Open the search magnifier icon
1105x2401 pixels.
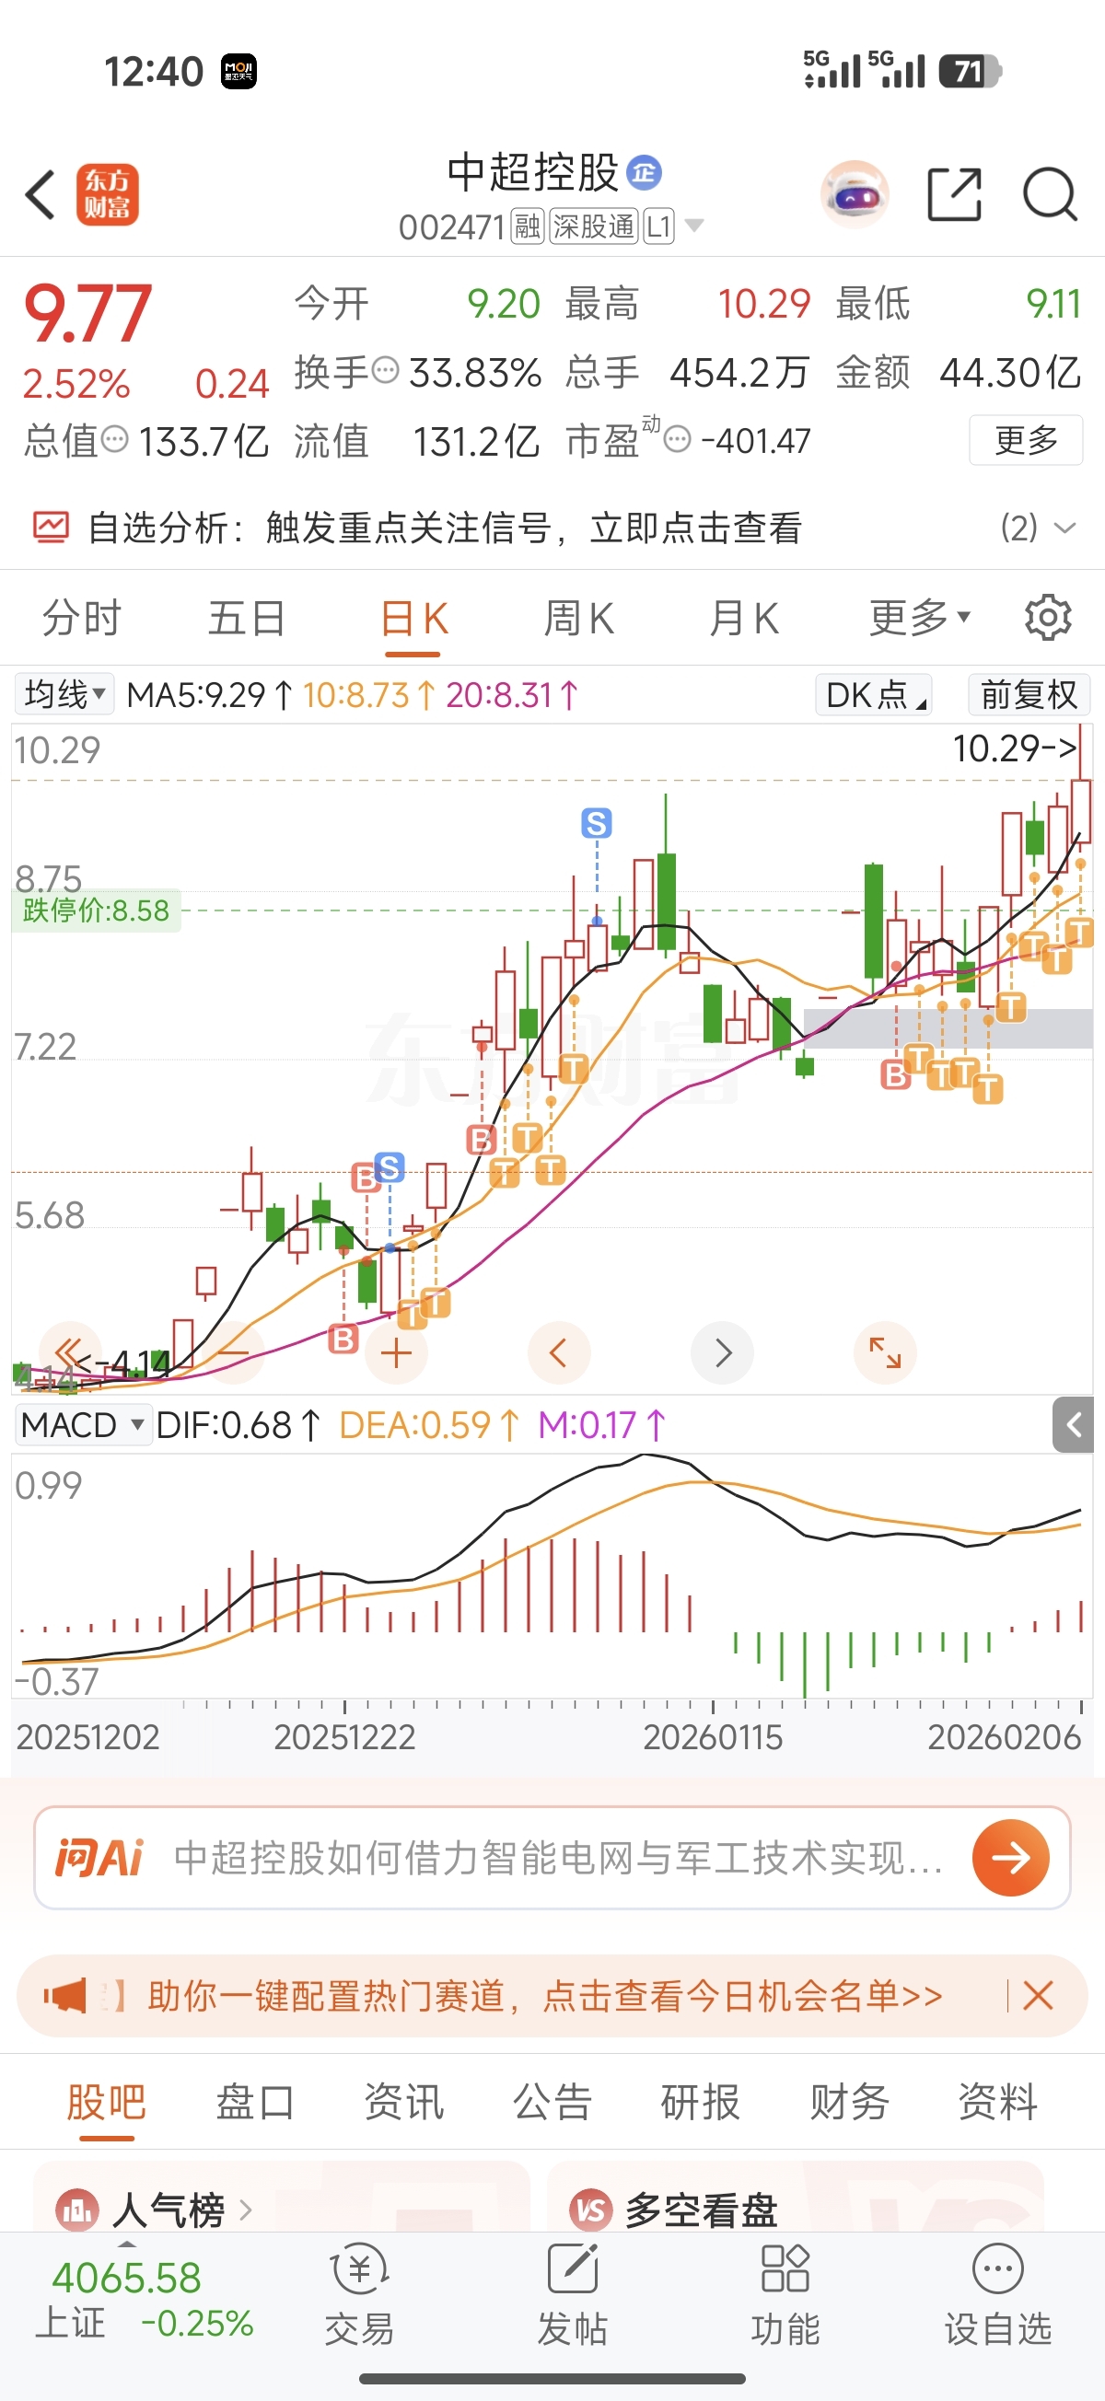(1051, 194)
